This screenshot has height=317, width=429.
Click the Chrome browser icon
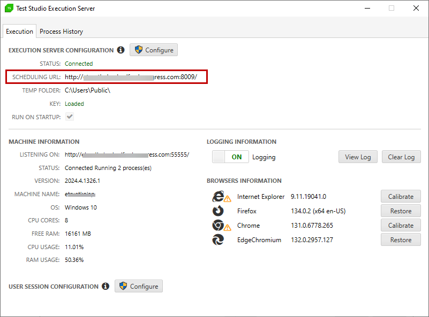(218, 225)
